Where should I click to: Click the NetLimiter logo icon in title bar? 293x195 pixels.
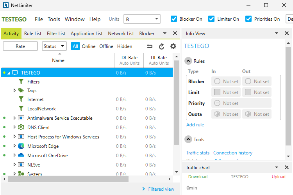tap(6, 5)
